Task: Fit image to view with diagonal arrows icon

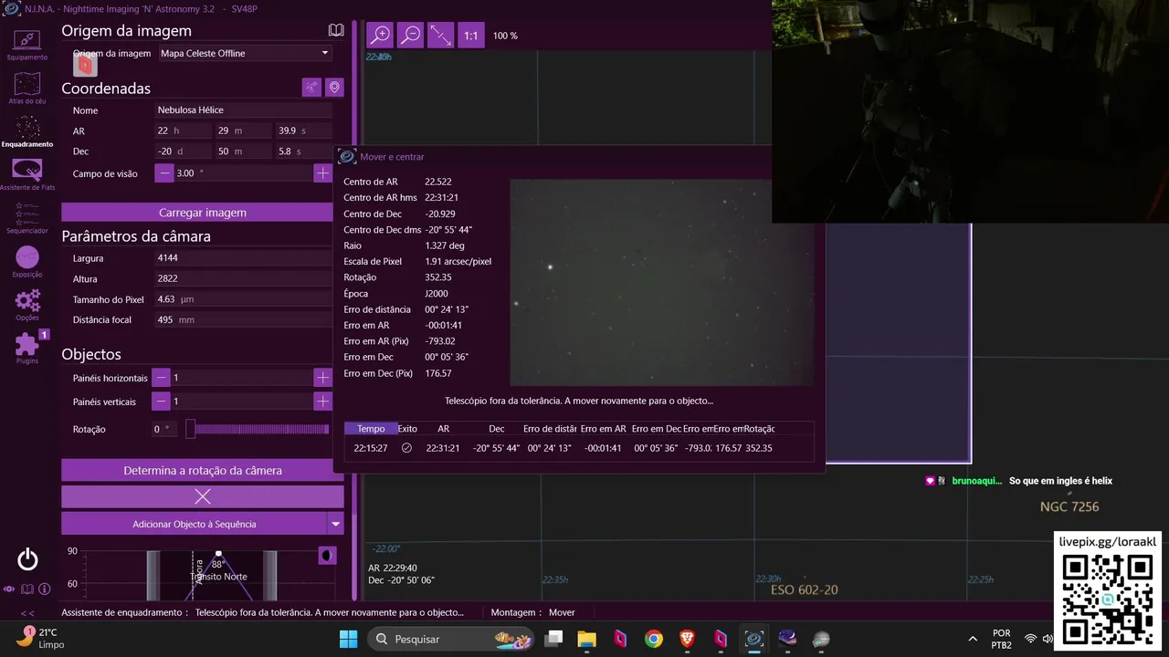Action: 441,35
